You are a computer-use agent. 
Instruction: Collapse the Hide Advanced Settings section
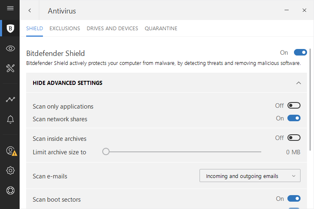(298, 83)
